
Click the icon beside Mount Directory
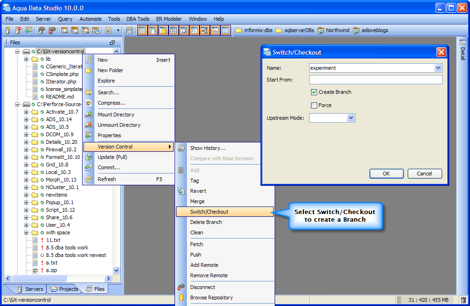click(89, 115)
